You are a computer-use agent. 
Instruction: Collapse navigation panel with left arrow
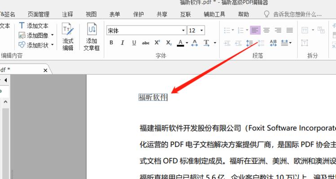coord(5,80)
